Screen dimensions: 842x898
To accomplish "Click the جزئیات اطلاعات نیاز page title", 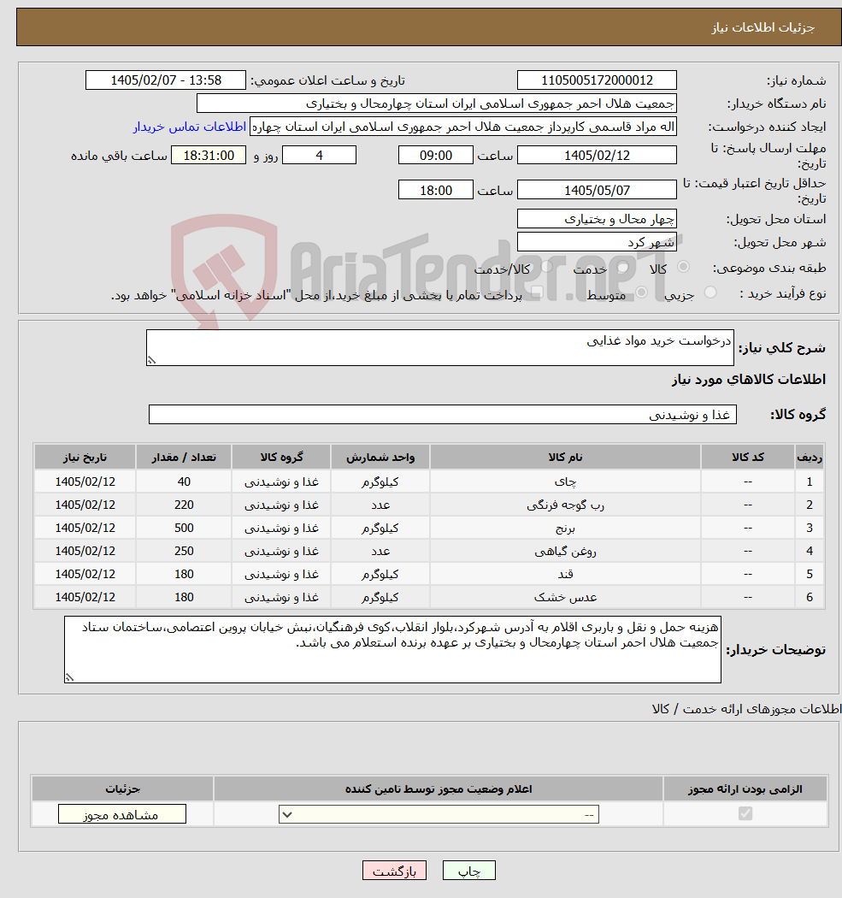I will 763,27.
